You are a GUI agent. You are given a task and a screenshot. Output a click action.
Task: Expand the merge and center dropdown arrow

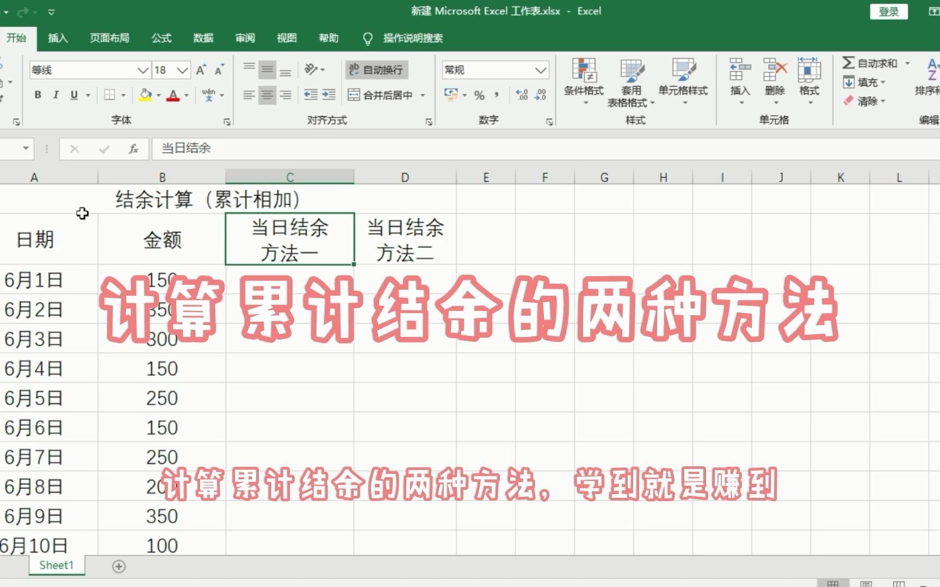click(x=423, y=95)
